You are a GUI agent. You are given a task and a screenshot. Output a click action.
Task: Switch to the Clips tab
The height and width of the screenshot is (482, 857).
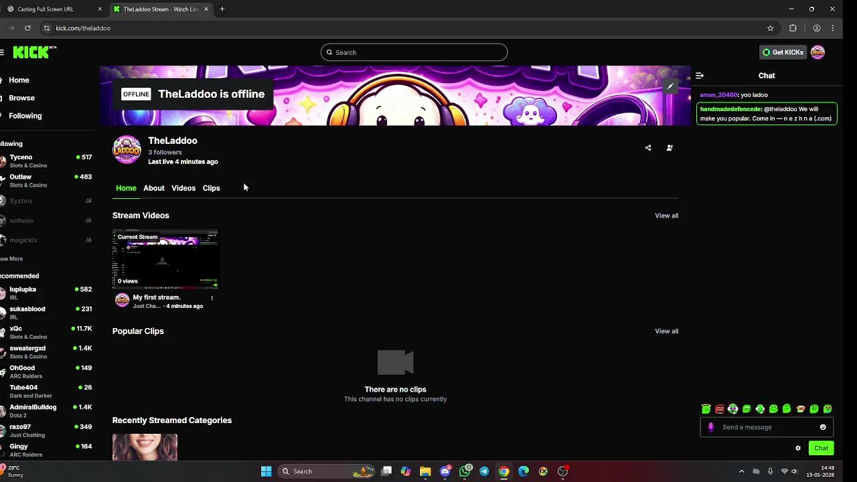coord(211,188)
